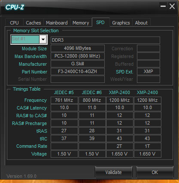Click the XMP SPD Ext. value
The width and height of the screenshot is (179, 183).
point(149,71)
